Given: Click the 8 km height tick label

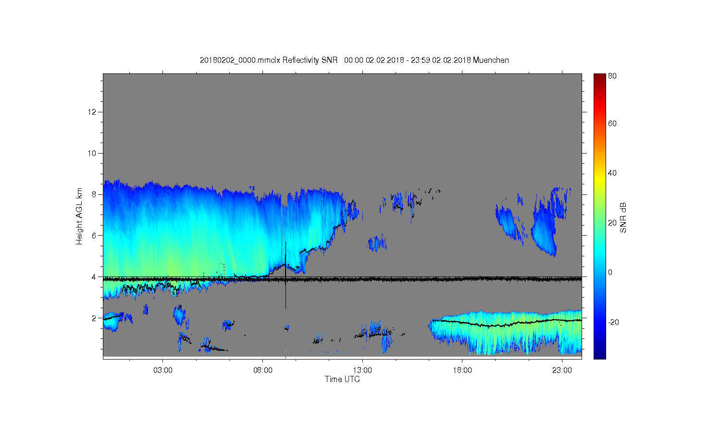Looking at the screenshot, I should [x=95, y=194].
